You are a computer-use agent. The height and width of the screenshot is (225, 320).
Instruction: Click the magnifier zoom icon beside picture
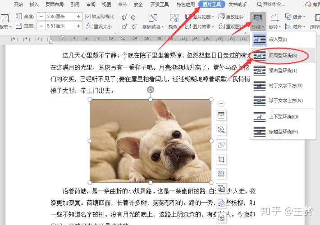point(221,130)
